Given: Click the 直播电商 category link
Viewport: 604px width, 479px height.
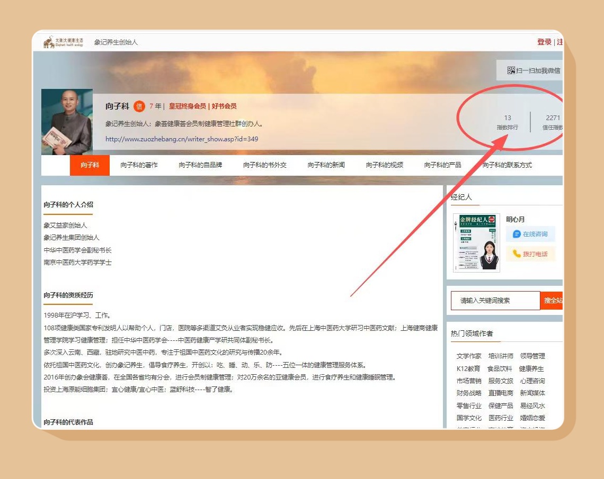Looking at the screenshot, I should [x=501, y=393].
